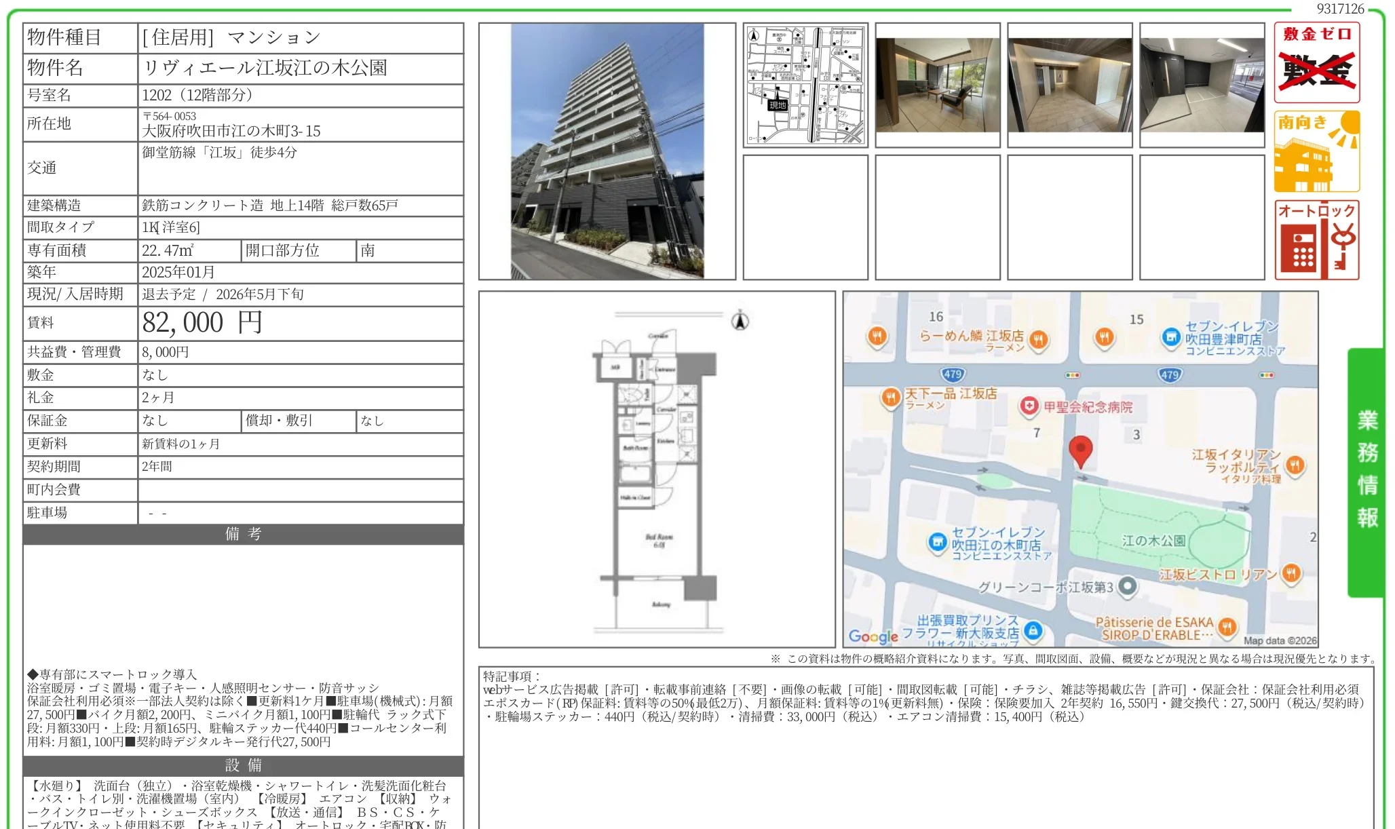Screen dimensions: 1395x829
Task: Click the セブン-イレブン 吹田江の木町店 store marker
Action: (x=937, y=542)
